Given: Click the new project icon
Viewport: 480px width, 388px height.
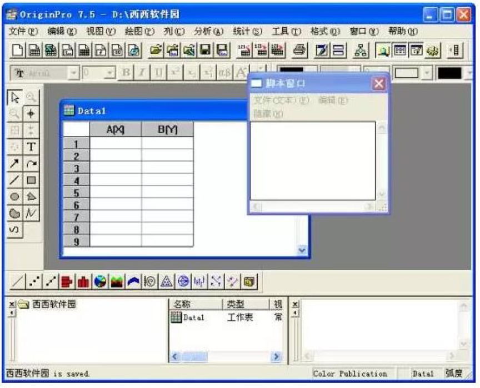Looking at the screenshot, I should click(x=18, y=51).
